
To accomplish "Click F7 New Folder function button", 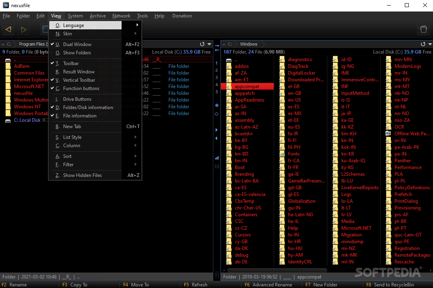I will [321, 285].
